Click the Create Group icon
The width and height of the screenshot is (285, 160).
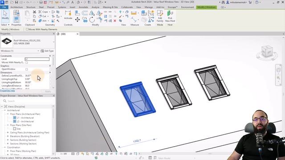(151, 13)
